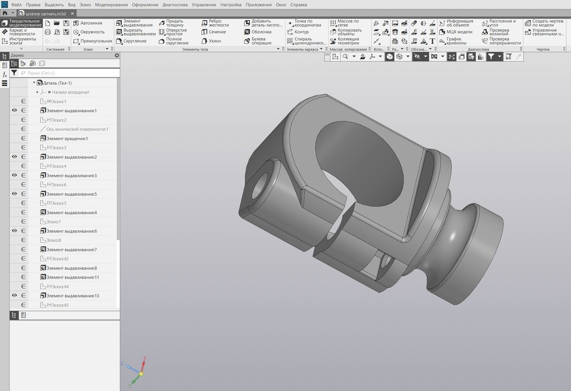The image size is (571, 391).
Task: Toggle shaded display mode in view toolbar
Action: [389, 57]
